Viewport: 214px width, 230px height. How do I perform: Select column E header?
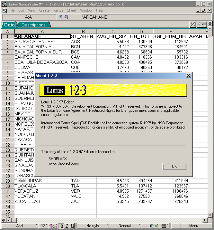point(171,31)
